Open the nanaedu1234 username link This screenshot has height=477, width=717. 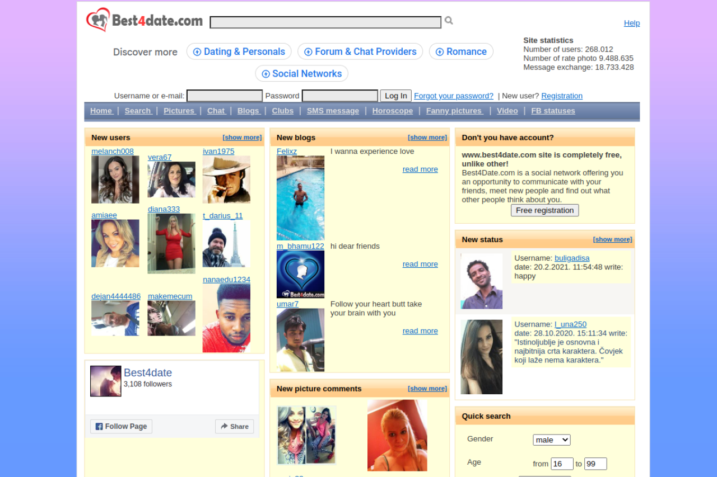tap(226, 280)
